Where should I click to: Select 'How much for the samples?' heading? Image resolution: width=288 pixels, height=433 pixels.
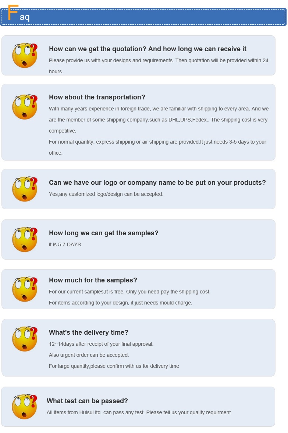tap(93, 280)
